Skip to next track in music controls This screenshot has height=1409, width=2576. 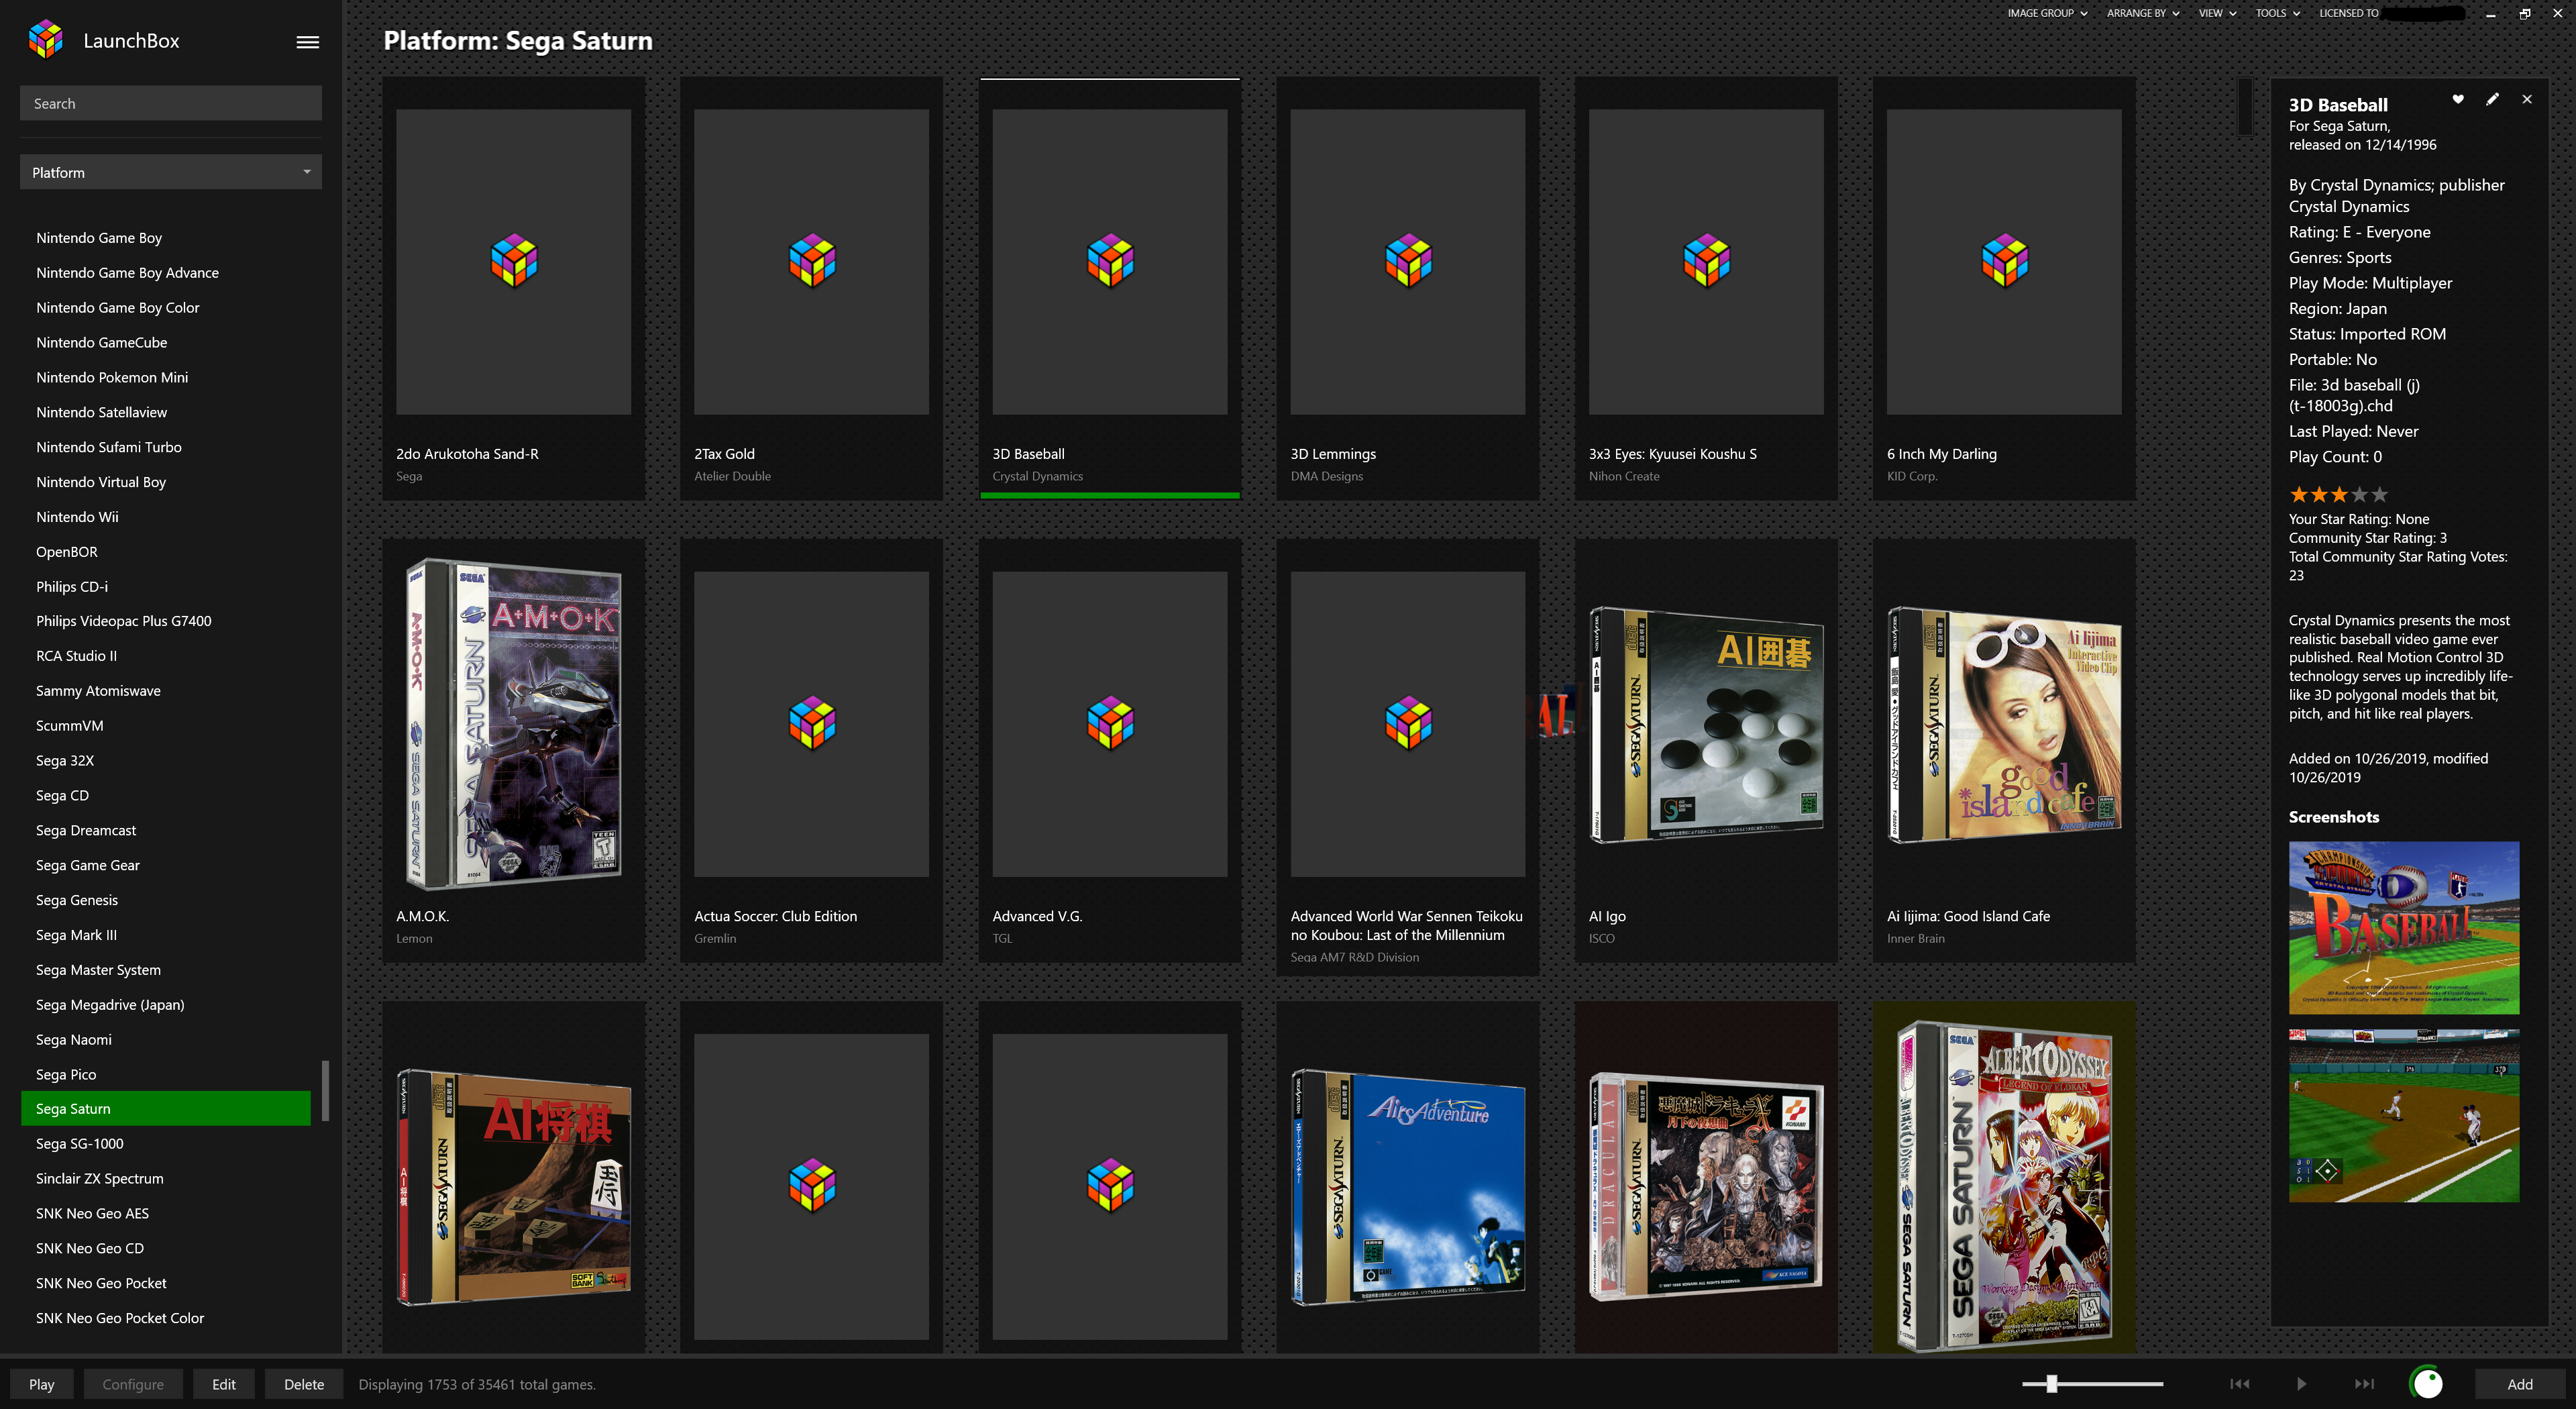point(2364,1384)
